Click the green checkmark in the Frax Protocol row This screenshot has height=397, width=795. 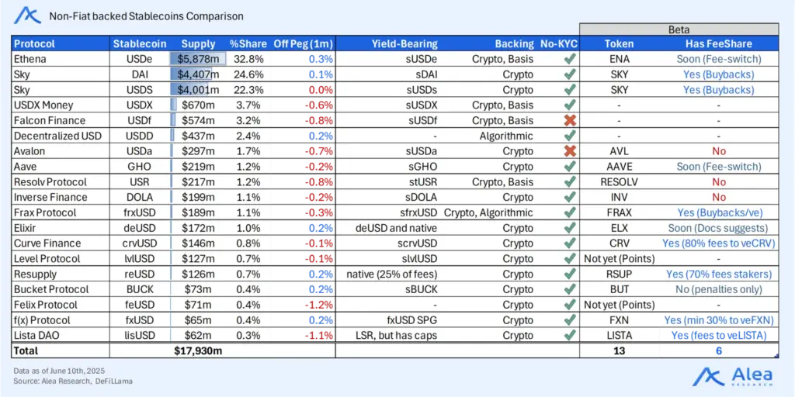[x=570, y=212]
